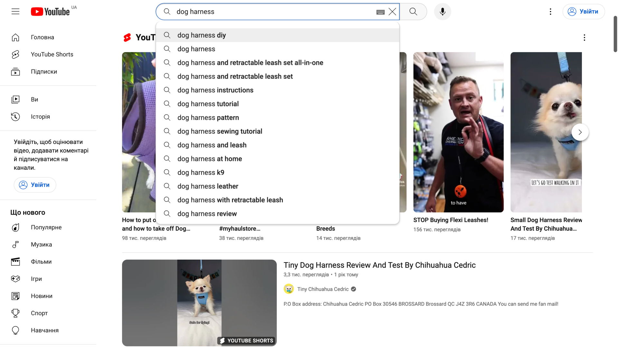
Task: Open the on-screen keyboard in the search bar
Action: [380, 12]
